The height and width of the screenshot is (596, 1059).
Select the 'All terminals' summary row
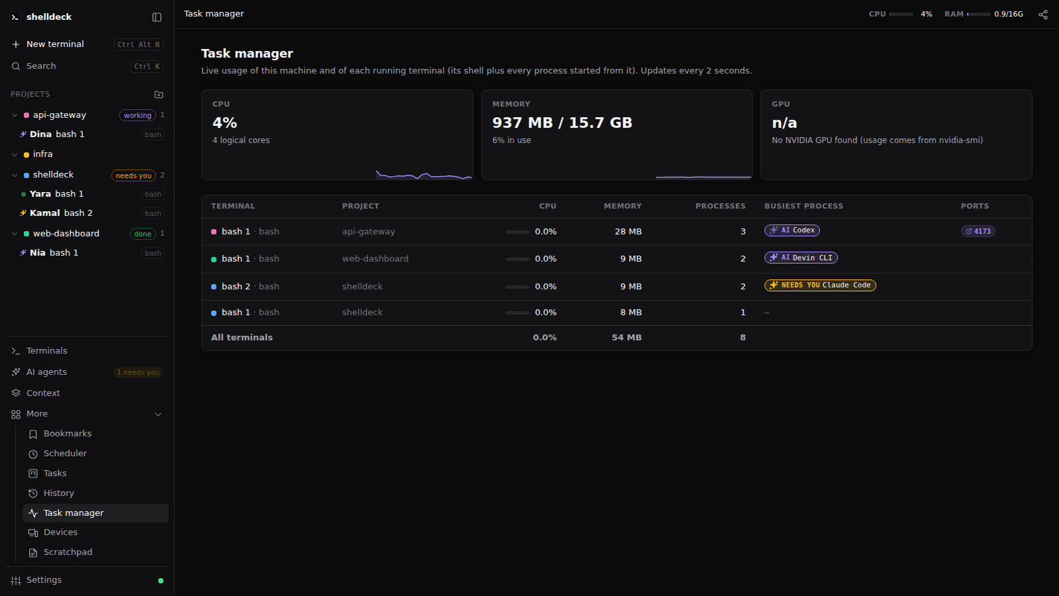[x=617, y=338]
